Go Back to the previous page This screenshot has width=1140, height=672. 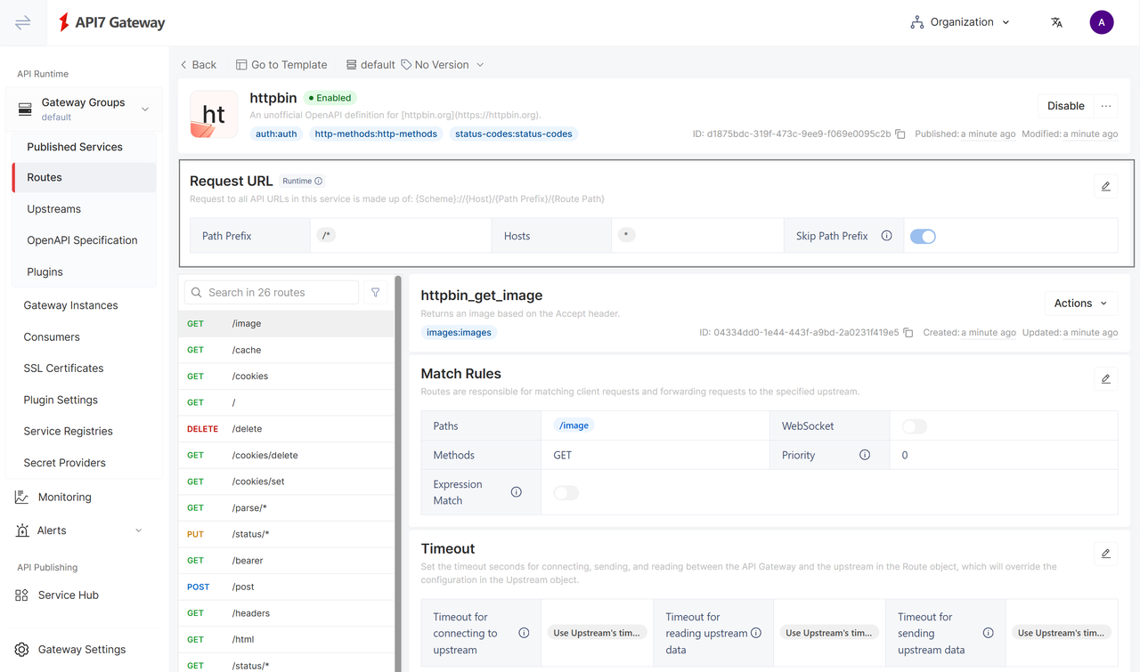[x=198, y=65]
